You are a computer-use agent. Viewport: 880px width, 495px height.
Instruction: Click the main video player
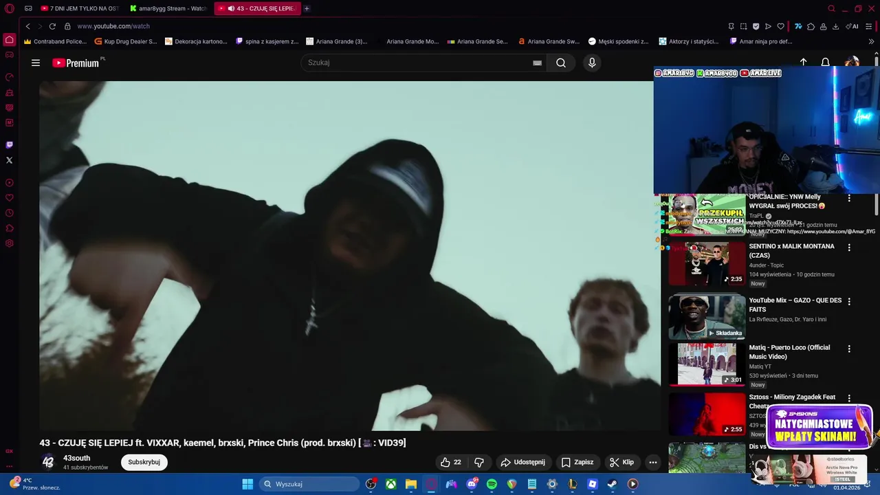[349, 256]
